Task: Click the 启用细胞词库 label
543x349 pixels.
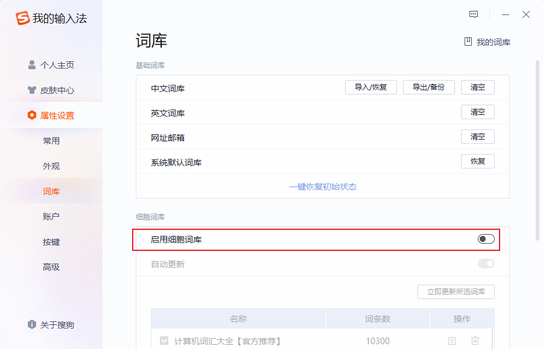Action: tap(176, 239)
